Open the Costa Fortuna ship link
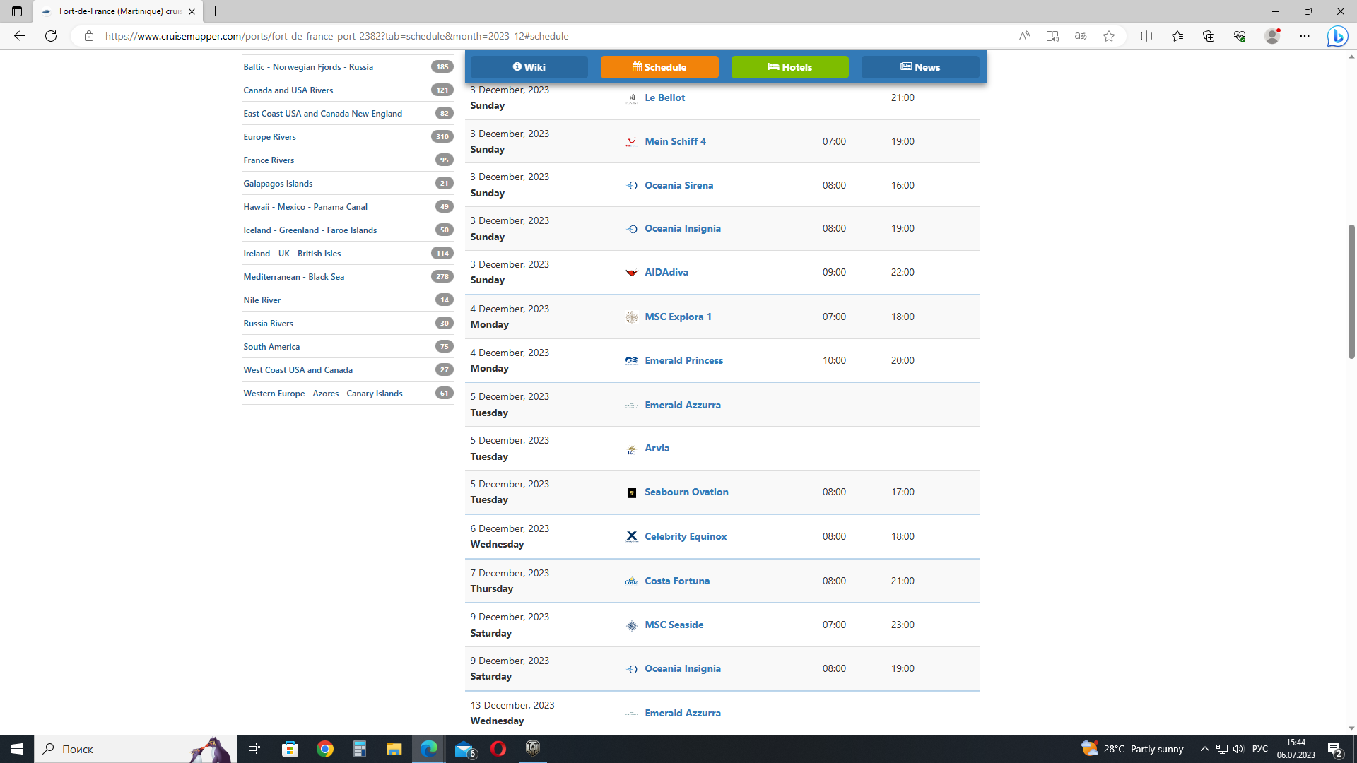This screenshot has width=1357, height=763. tap(676, 581)
